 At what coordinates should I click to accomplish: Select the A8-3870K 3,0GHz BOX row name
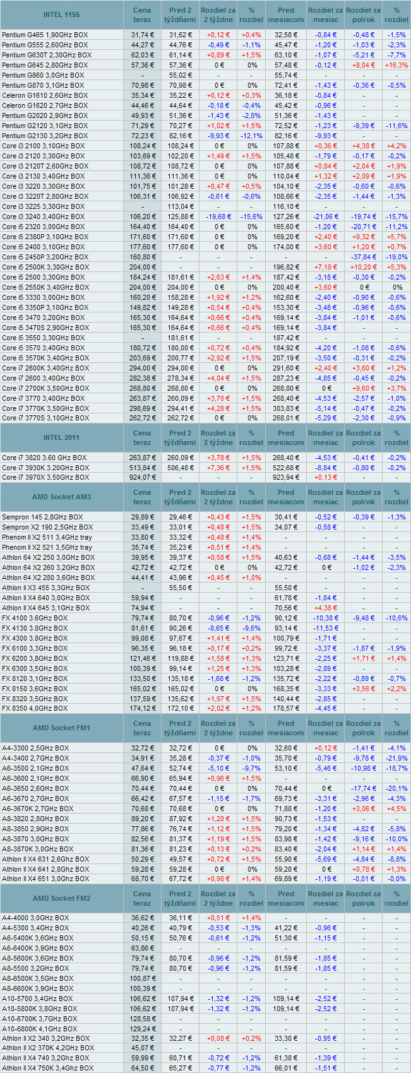38,849
